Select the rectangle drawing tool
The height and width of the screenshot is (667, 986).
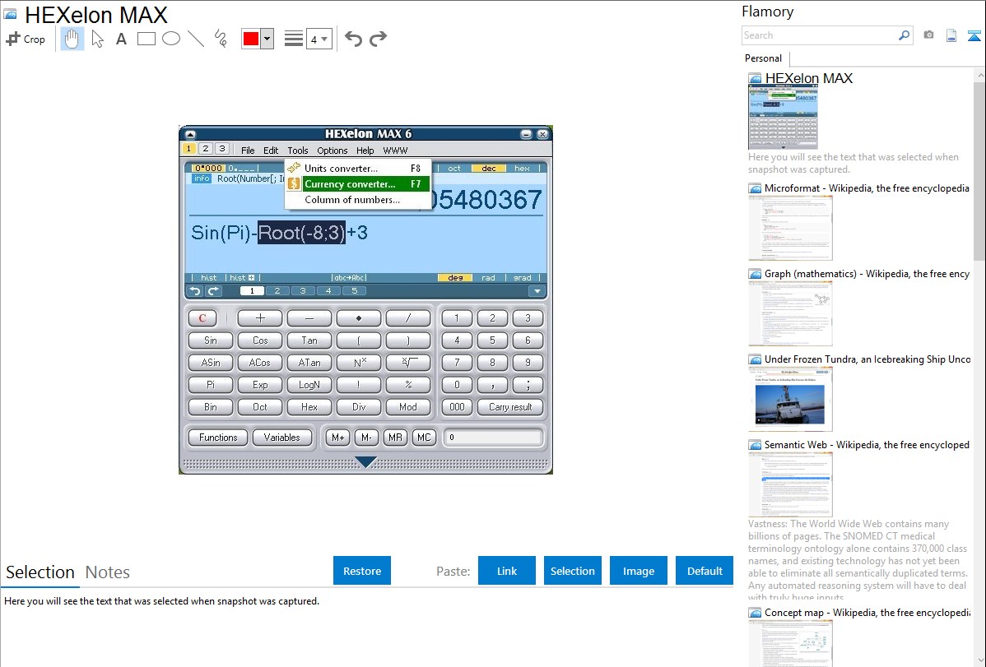pyautogui.click(x=146, y=39)
